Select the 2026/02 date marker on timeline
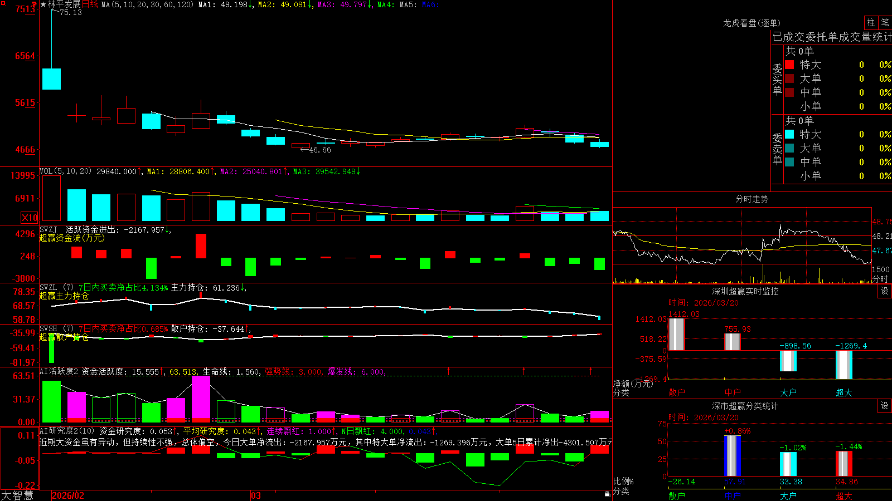 pyautogui.click(x=68, y=495)
